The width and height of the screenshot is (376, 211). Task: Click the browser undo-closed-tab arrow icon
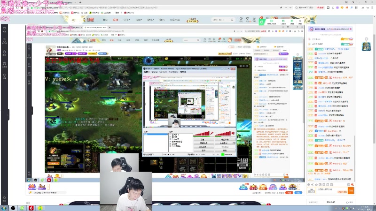point(368,8)
